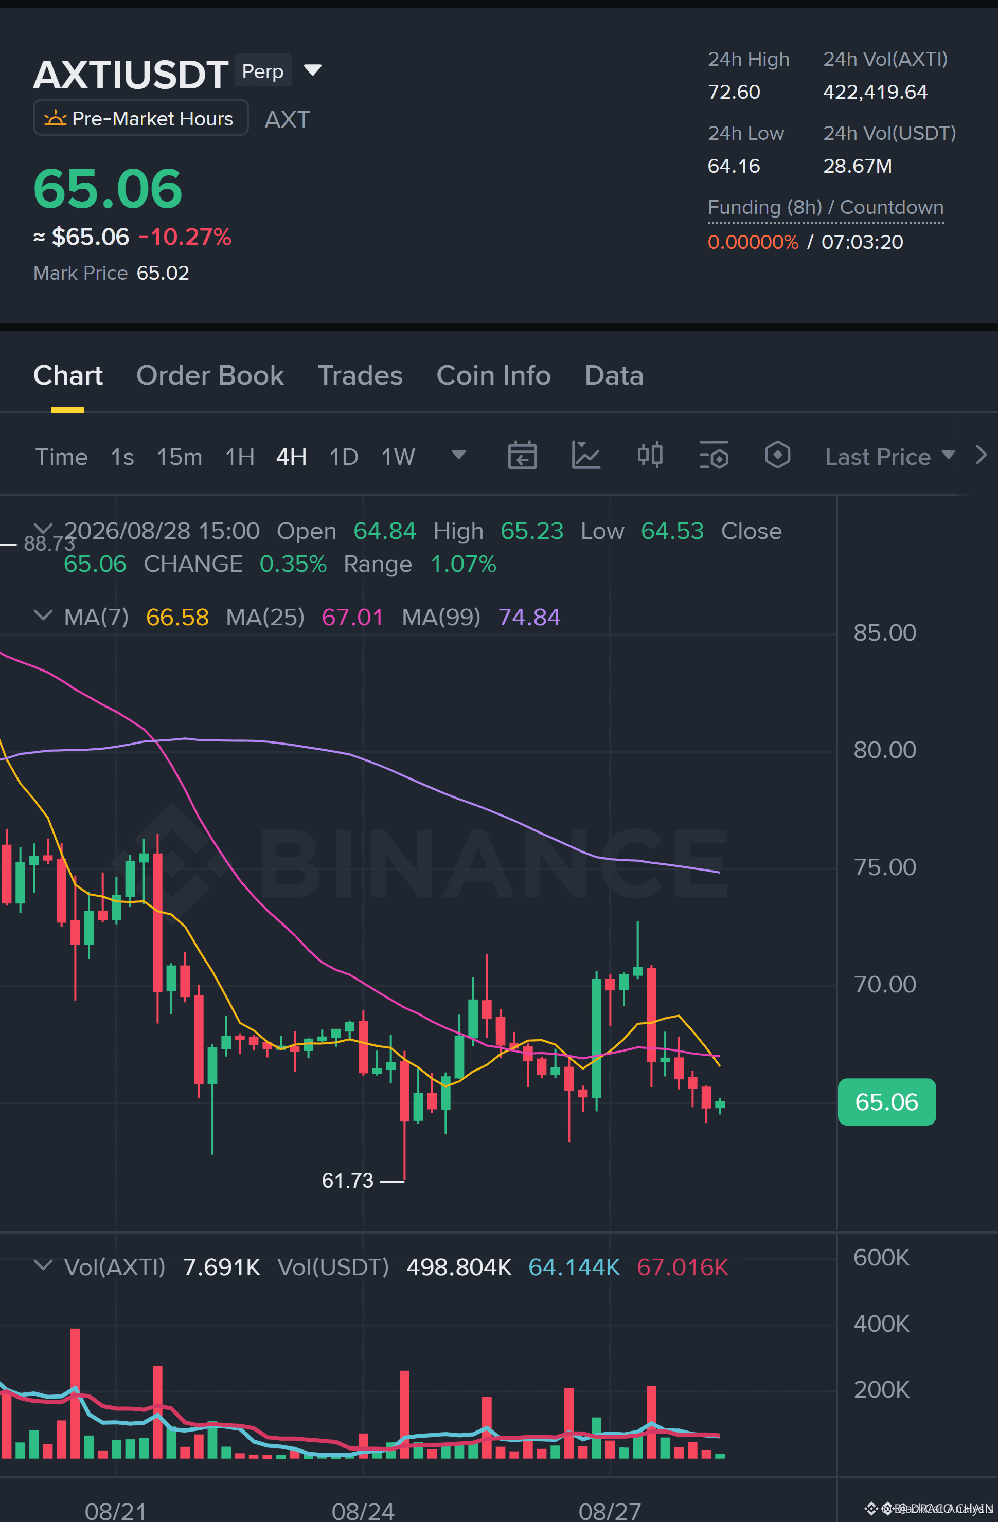998x1522 pixels.
Task: Click the 88.73 high price marker
Action: coord(50,543)
